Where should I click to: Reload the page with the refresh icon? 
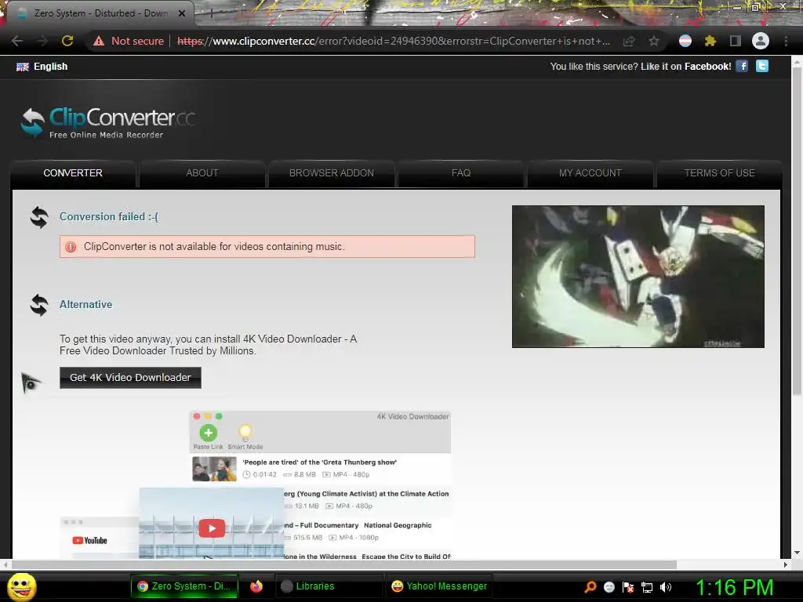(x=67, y=41)
